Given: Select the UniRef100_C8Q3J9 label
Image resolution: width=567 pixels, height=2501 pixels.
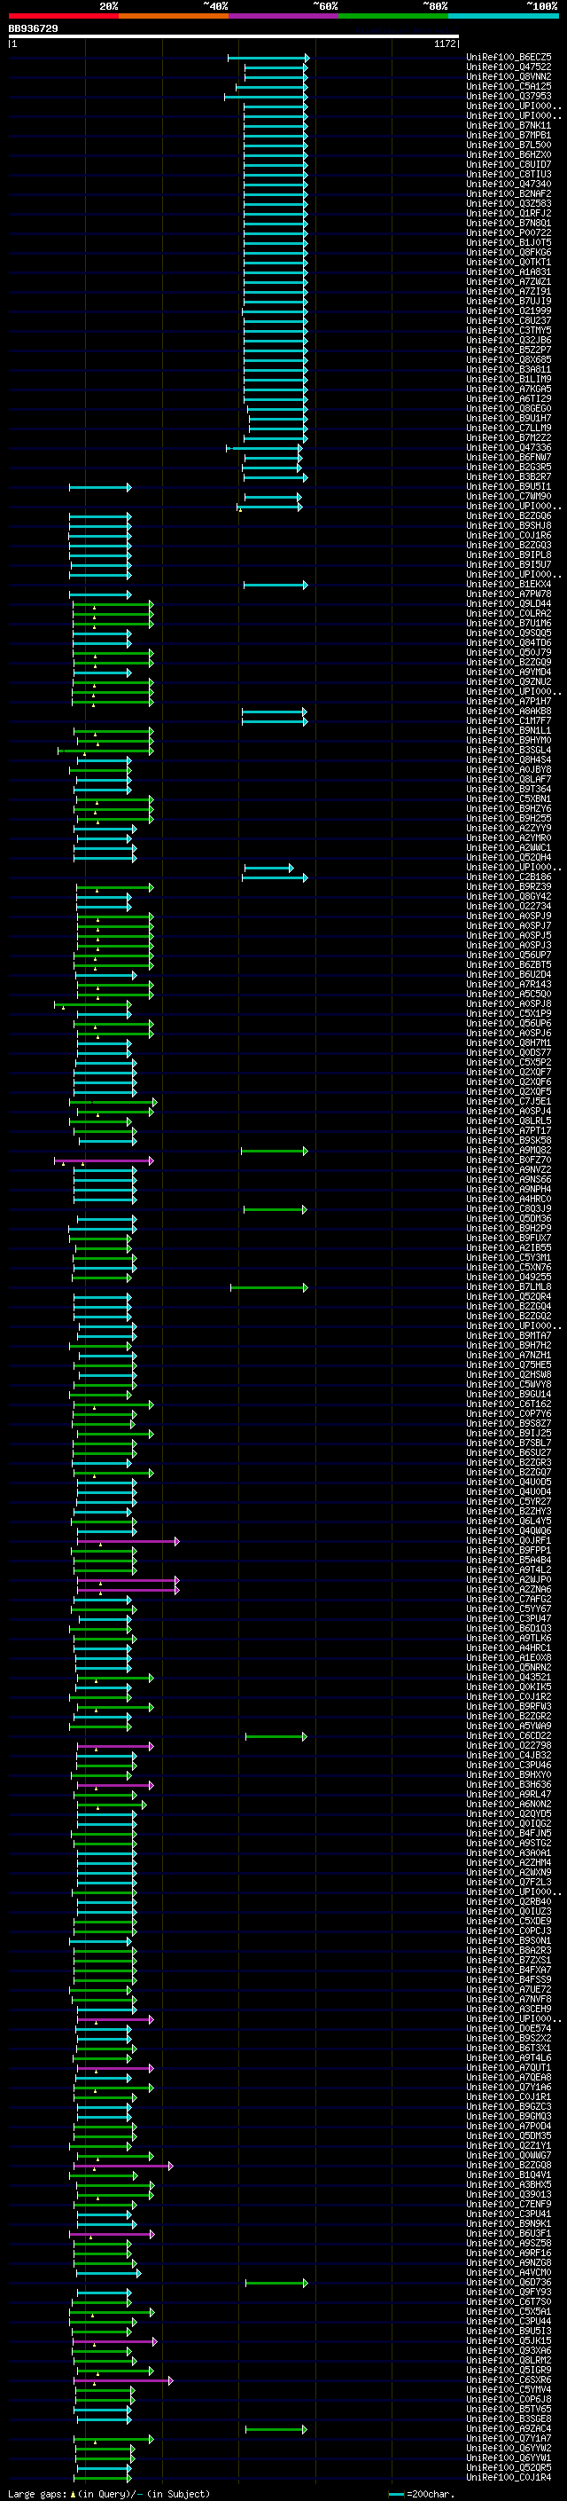Looking at the screenshot, I should (x=509, y=1208).
